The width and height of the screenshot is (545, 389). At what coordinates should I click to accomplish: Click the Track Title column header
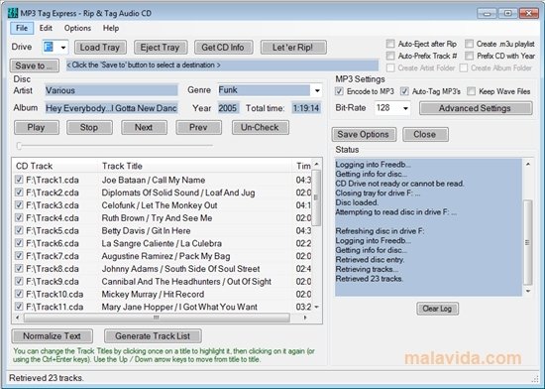pos(195,166)
